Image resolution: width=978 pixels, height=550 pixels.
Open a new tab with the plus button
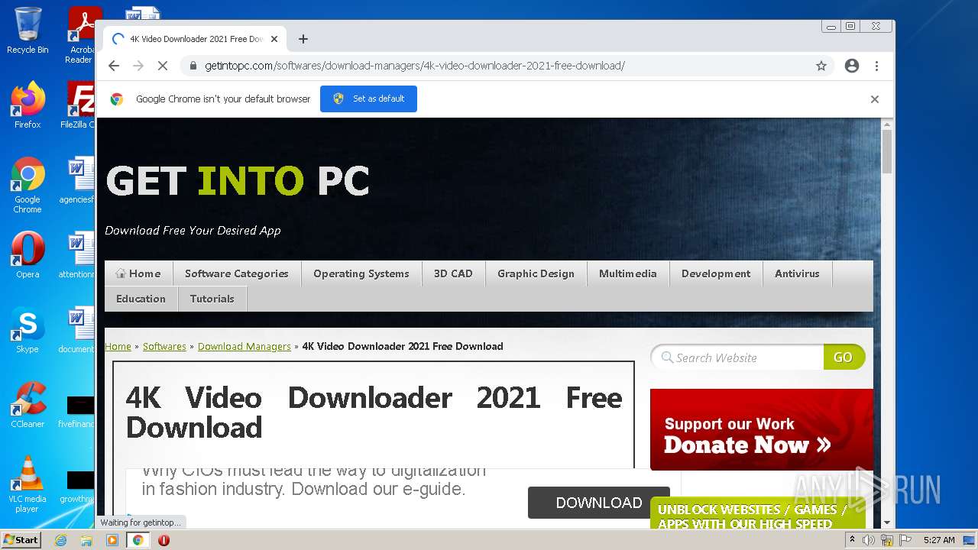point(303,39)
